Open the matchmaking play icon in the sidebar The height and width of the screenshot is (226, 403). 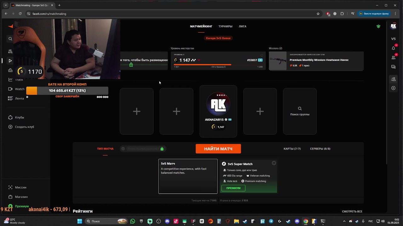point(10,61)
